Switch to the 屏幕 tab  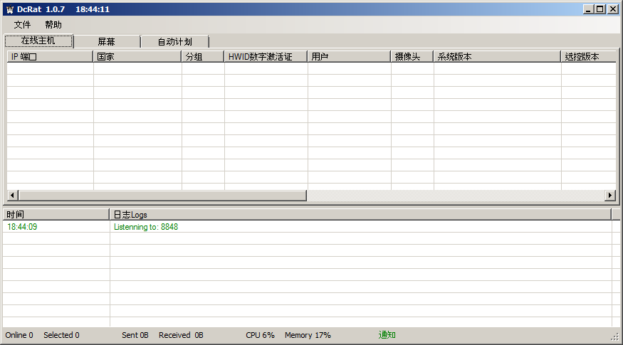pos(106,42)
